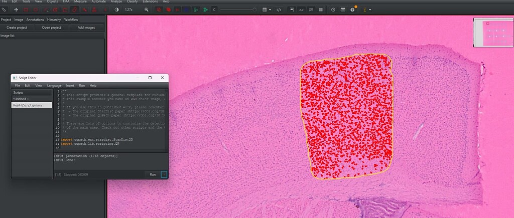
Task: Open the Automate menu
Action: (x=98, y=2)
